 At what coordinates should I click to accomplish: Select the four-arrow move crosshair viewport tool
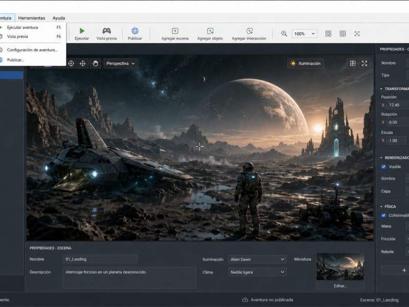82,63
